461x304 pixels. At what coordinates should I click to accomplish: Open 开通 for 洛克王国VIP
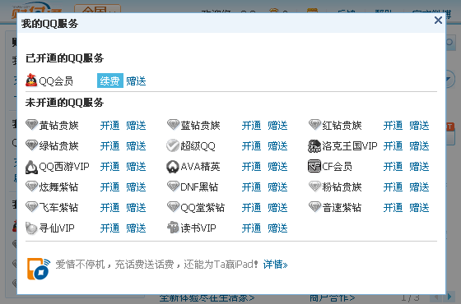tap(393, 146)
